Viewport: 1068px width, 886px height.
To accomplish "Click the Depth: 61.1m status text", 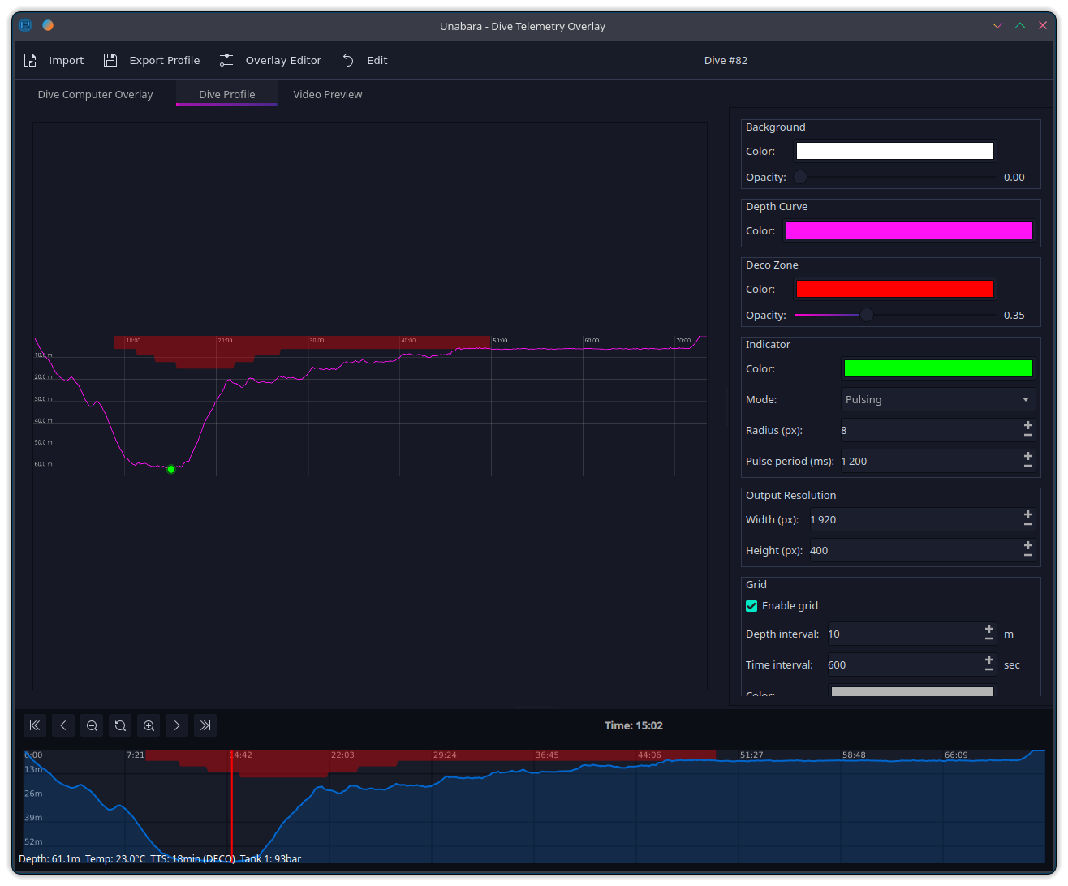I will coord(50,858).
